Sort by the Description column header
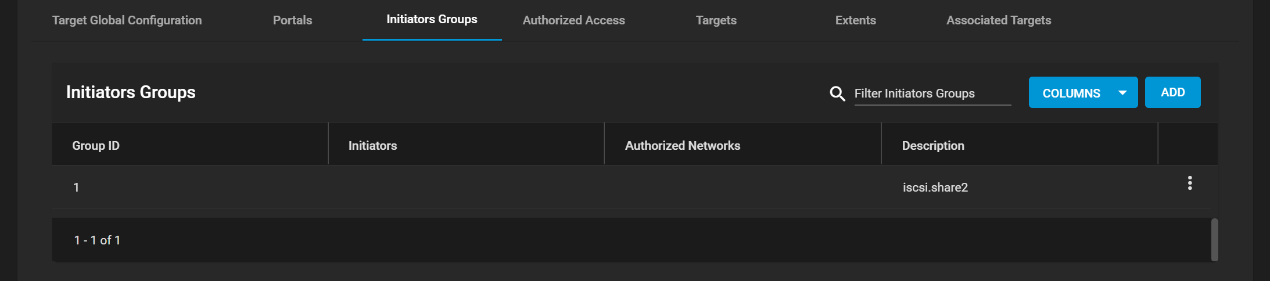Screen dimensions: 1270x281 coord(933,146)
